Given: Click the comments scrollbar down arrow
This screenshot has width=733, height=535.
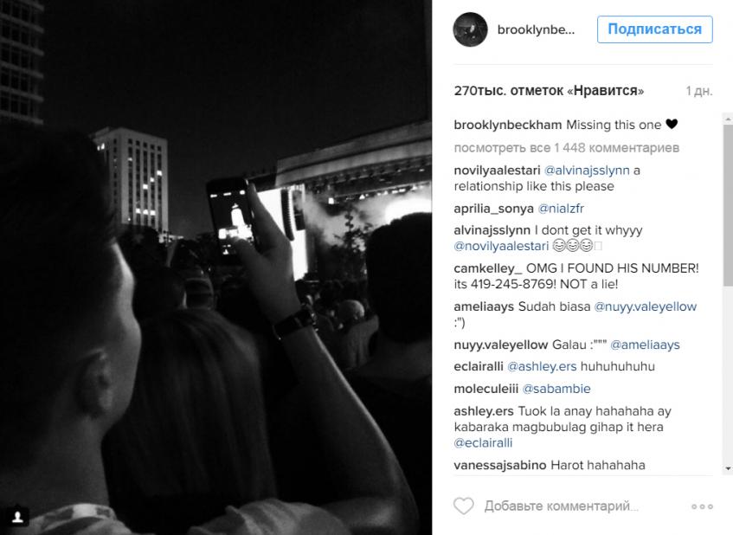Looking at the screenshot, I should click(x=728, y=468).
